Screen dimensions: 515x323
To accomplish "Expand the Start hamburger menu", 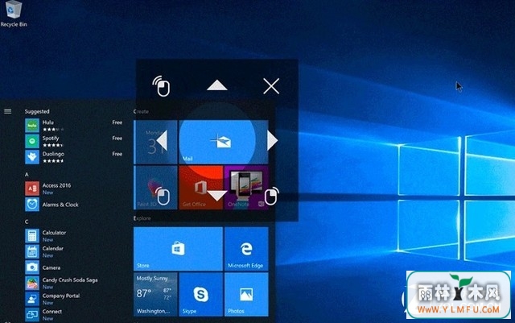I will pyautogui.click(x=7, y=111).
